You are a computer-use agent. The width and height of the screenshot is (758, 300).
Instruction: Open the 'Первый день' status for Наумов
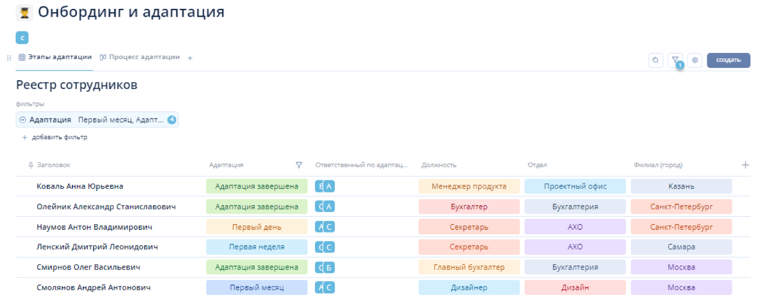256,227
